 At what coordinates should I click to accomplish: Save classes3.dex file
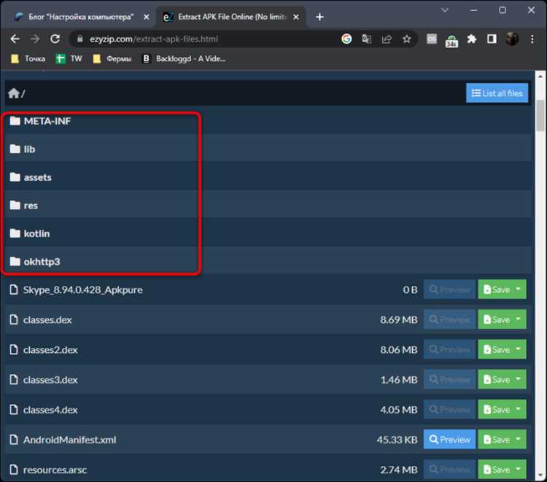coord(495,379)
